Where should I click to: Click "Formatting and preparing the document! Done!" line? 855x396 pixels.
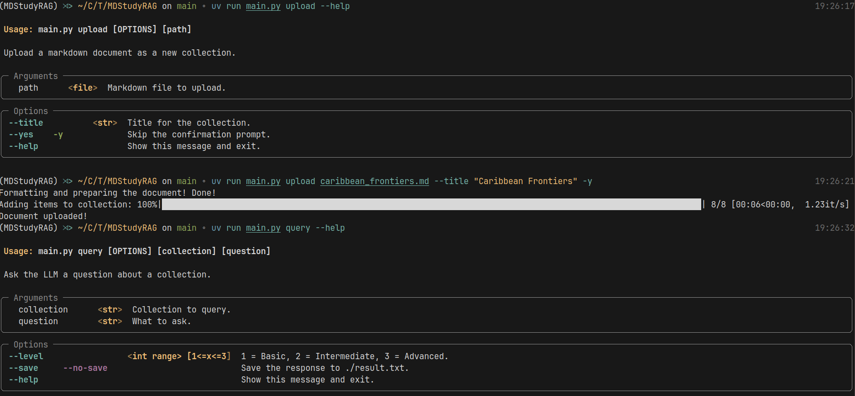108,193
